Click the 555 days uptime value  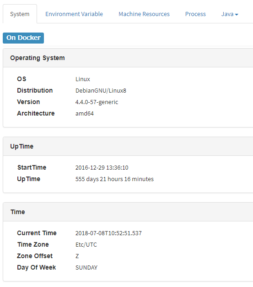click(x=114, y=179)
